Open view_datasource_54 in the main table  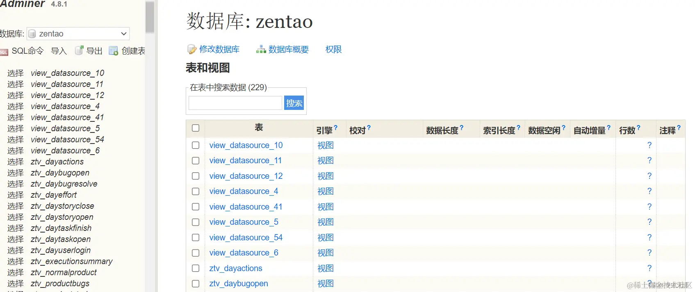(246, 237)
